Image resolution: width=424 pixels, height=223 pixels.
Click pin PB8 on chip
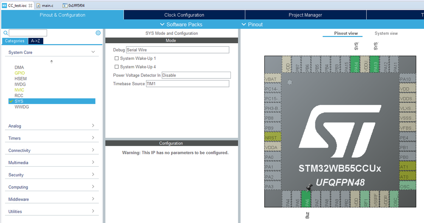tap(273, 118)
